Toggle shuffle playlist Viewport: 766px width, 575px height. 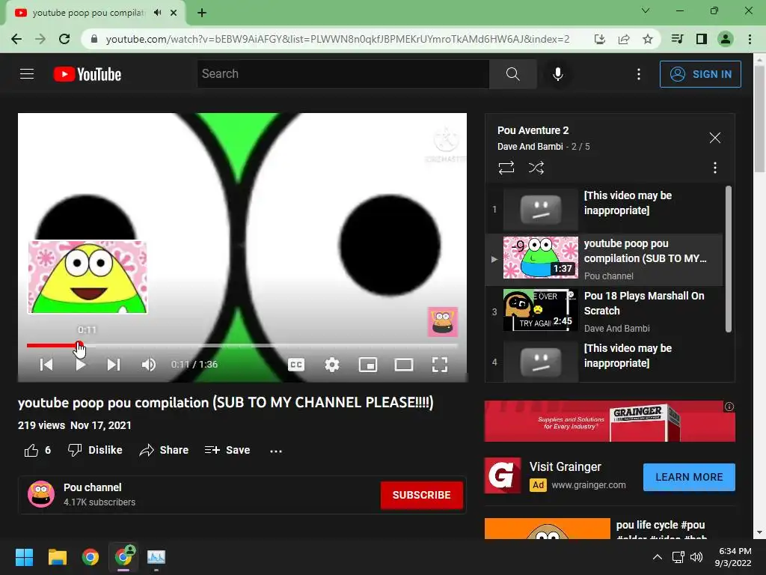[x=536, y=168]
